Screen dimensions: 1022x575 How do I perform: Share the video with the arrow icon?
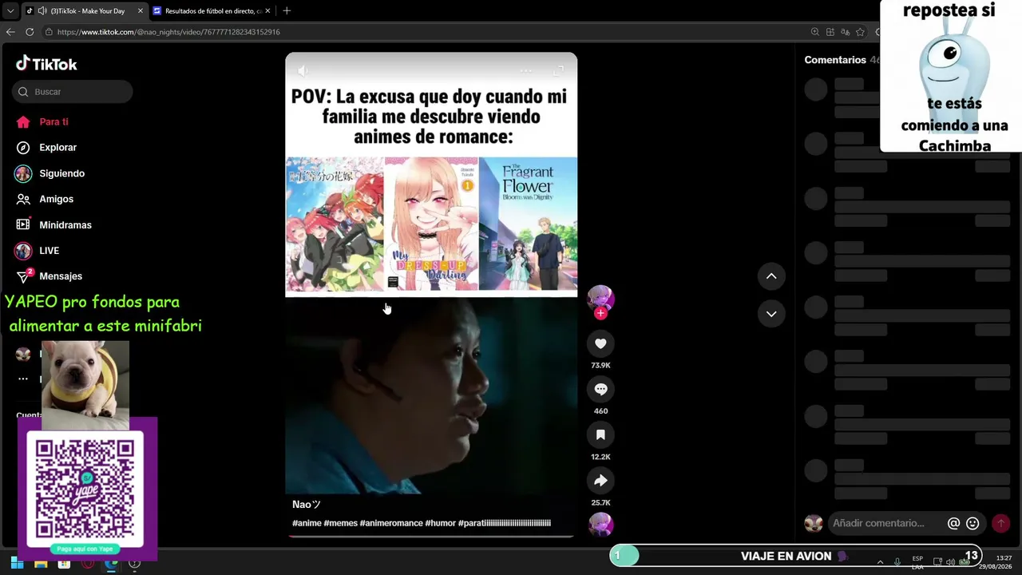(x=600, y=480)
